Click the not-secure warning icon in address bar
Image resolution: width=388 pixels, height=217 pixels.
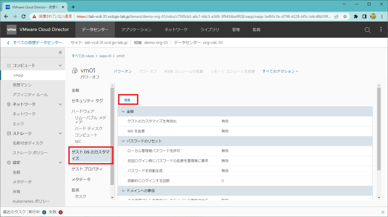click(35, 16)
